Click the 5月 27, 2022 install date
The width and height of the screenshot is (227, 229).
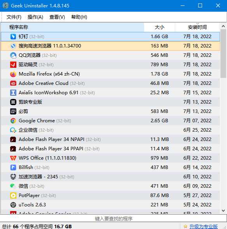tap(197, 196)
